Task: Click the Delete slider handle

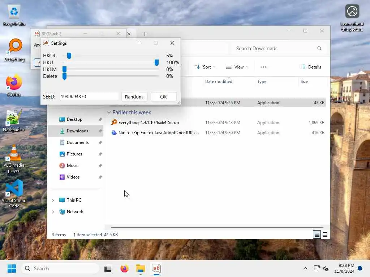Action: click(64, 76)
